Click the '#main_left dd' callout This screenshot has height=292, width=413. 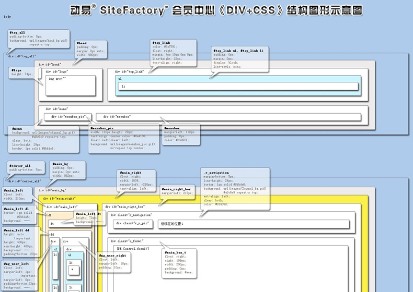(20, 242)
